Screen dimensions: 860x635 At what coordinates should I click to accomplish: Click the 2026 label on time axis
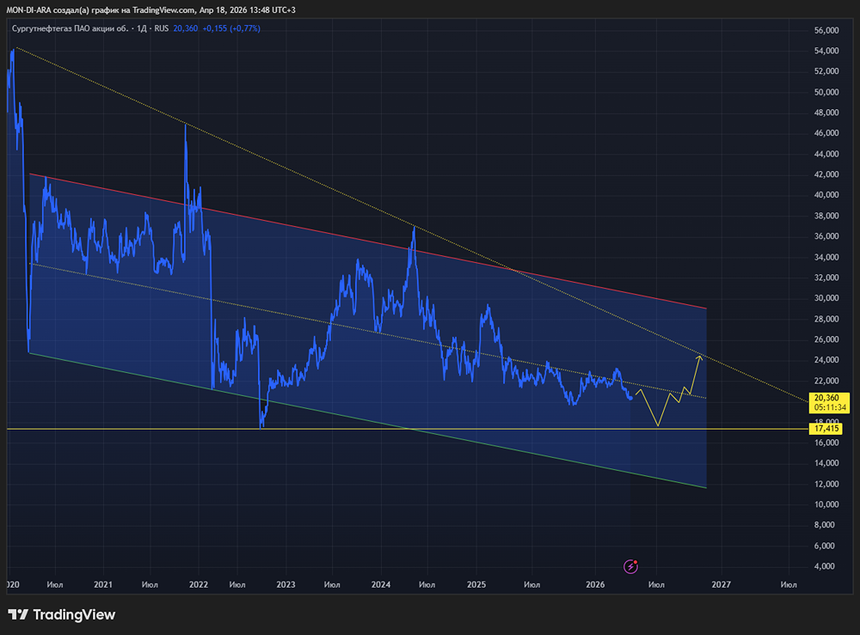pyautogui.click(x=595, y=584)
